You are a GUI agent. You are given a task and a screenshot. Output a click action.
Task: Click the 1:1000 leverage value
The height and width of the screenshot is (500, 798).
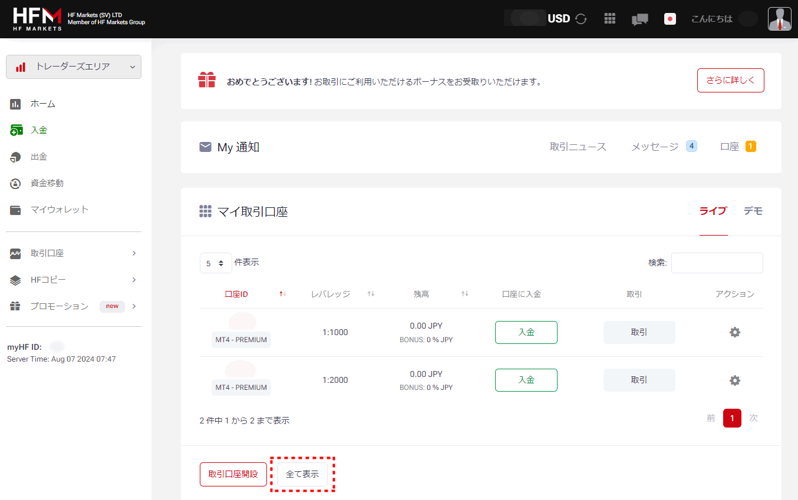[335, 332]
